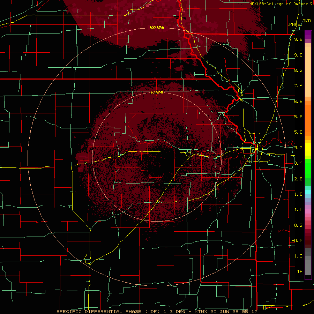Click the 3.4 value on the color scale

tap(298, 163)
